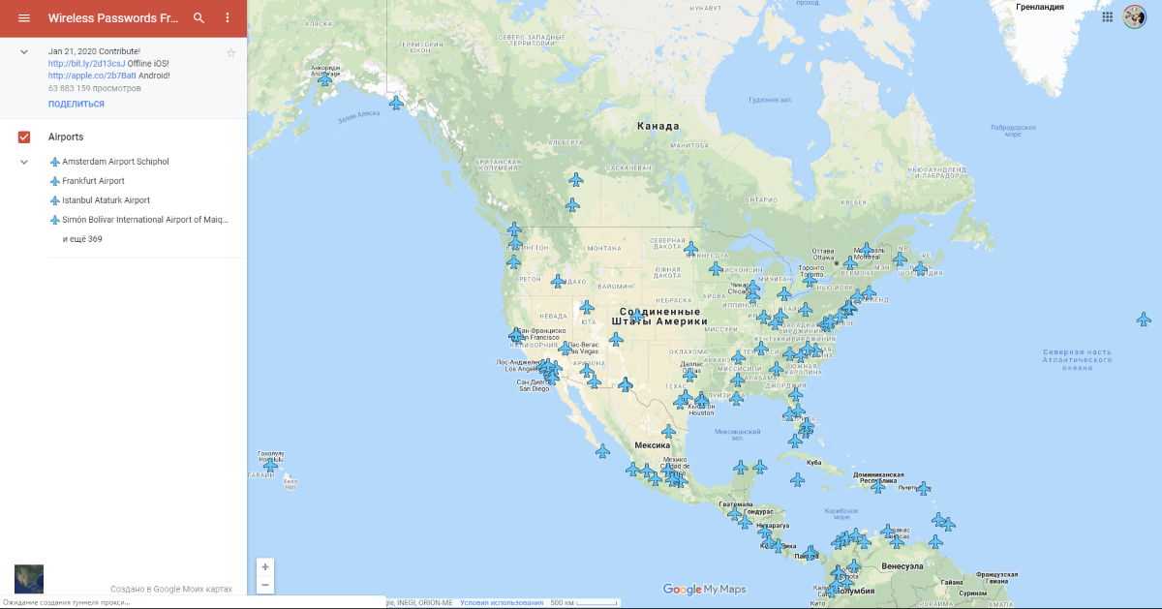Screen dimensions: 1162x609
Task: Select the airplane marker in Utah
Action: pos(586,308)
